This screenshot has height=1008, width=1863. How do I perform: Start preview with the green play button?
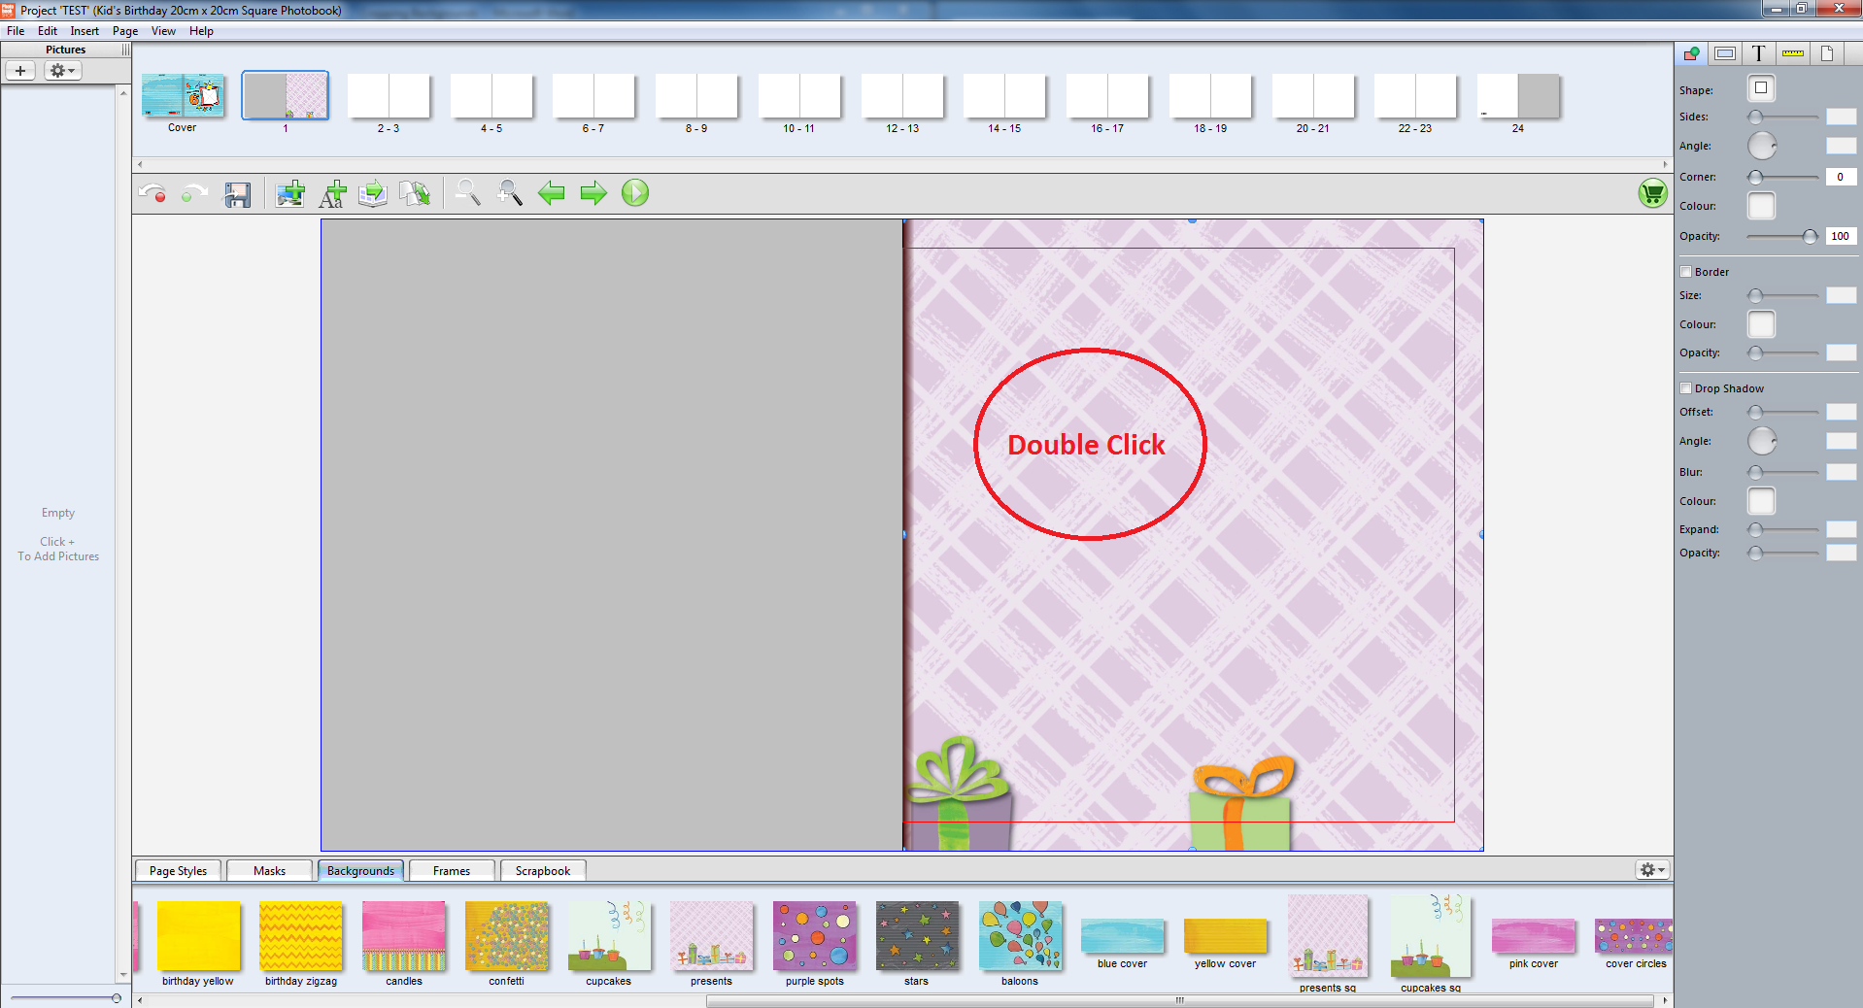pyautogui.click(x=635, y=193)
